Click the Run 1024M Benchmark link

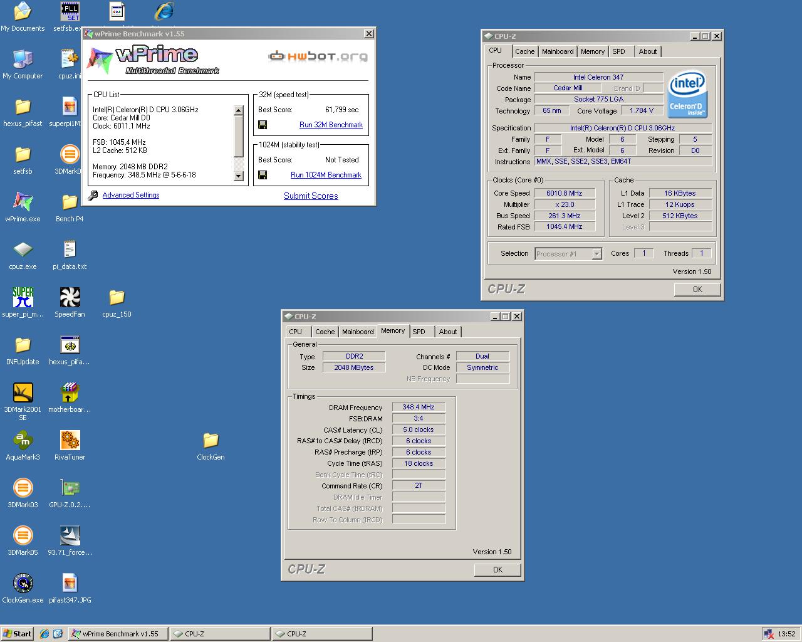click(x=326, y=175)
